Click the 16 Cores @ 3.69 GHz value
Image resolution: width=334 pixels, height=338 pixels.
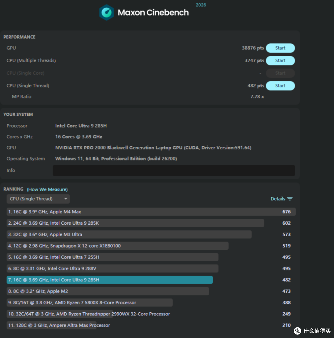pos(79,137)
